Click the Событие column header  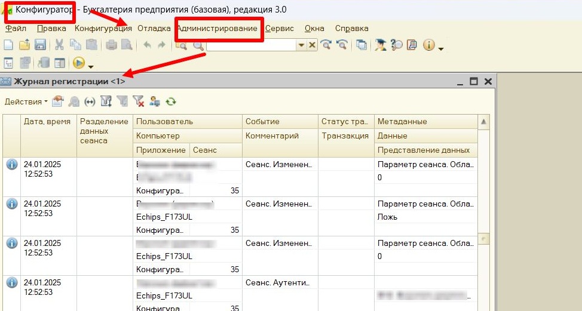coord(280,122)
